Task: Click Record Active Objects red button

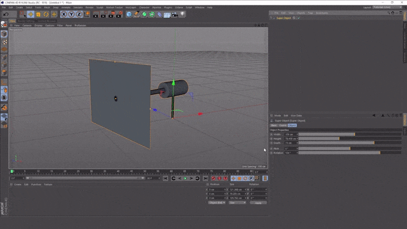Action: pos(213,178)
